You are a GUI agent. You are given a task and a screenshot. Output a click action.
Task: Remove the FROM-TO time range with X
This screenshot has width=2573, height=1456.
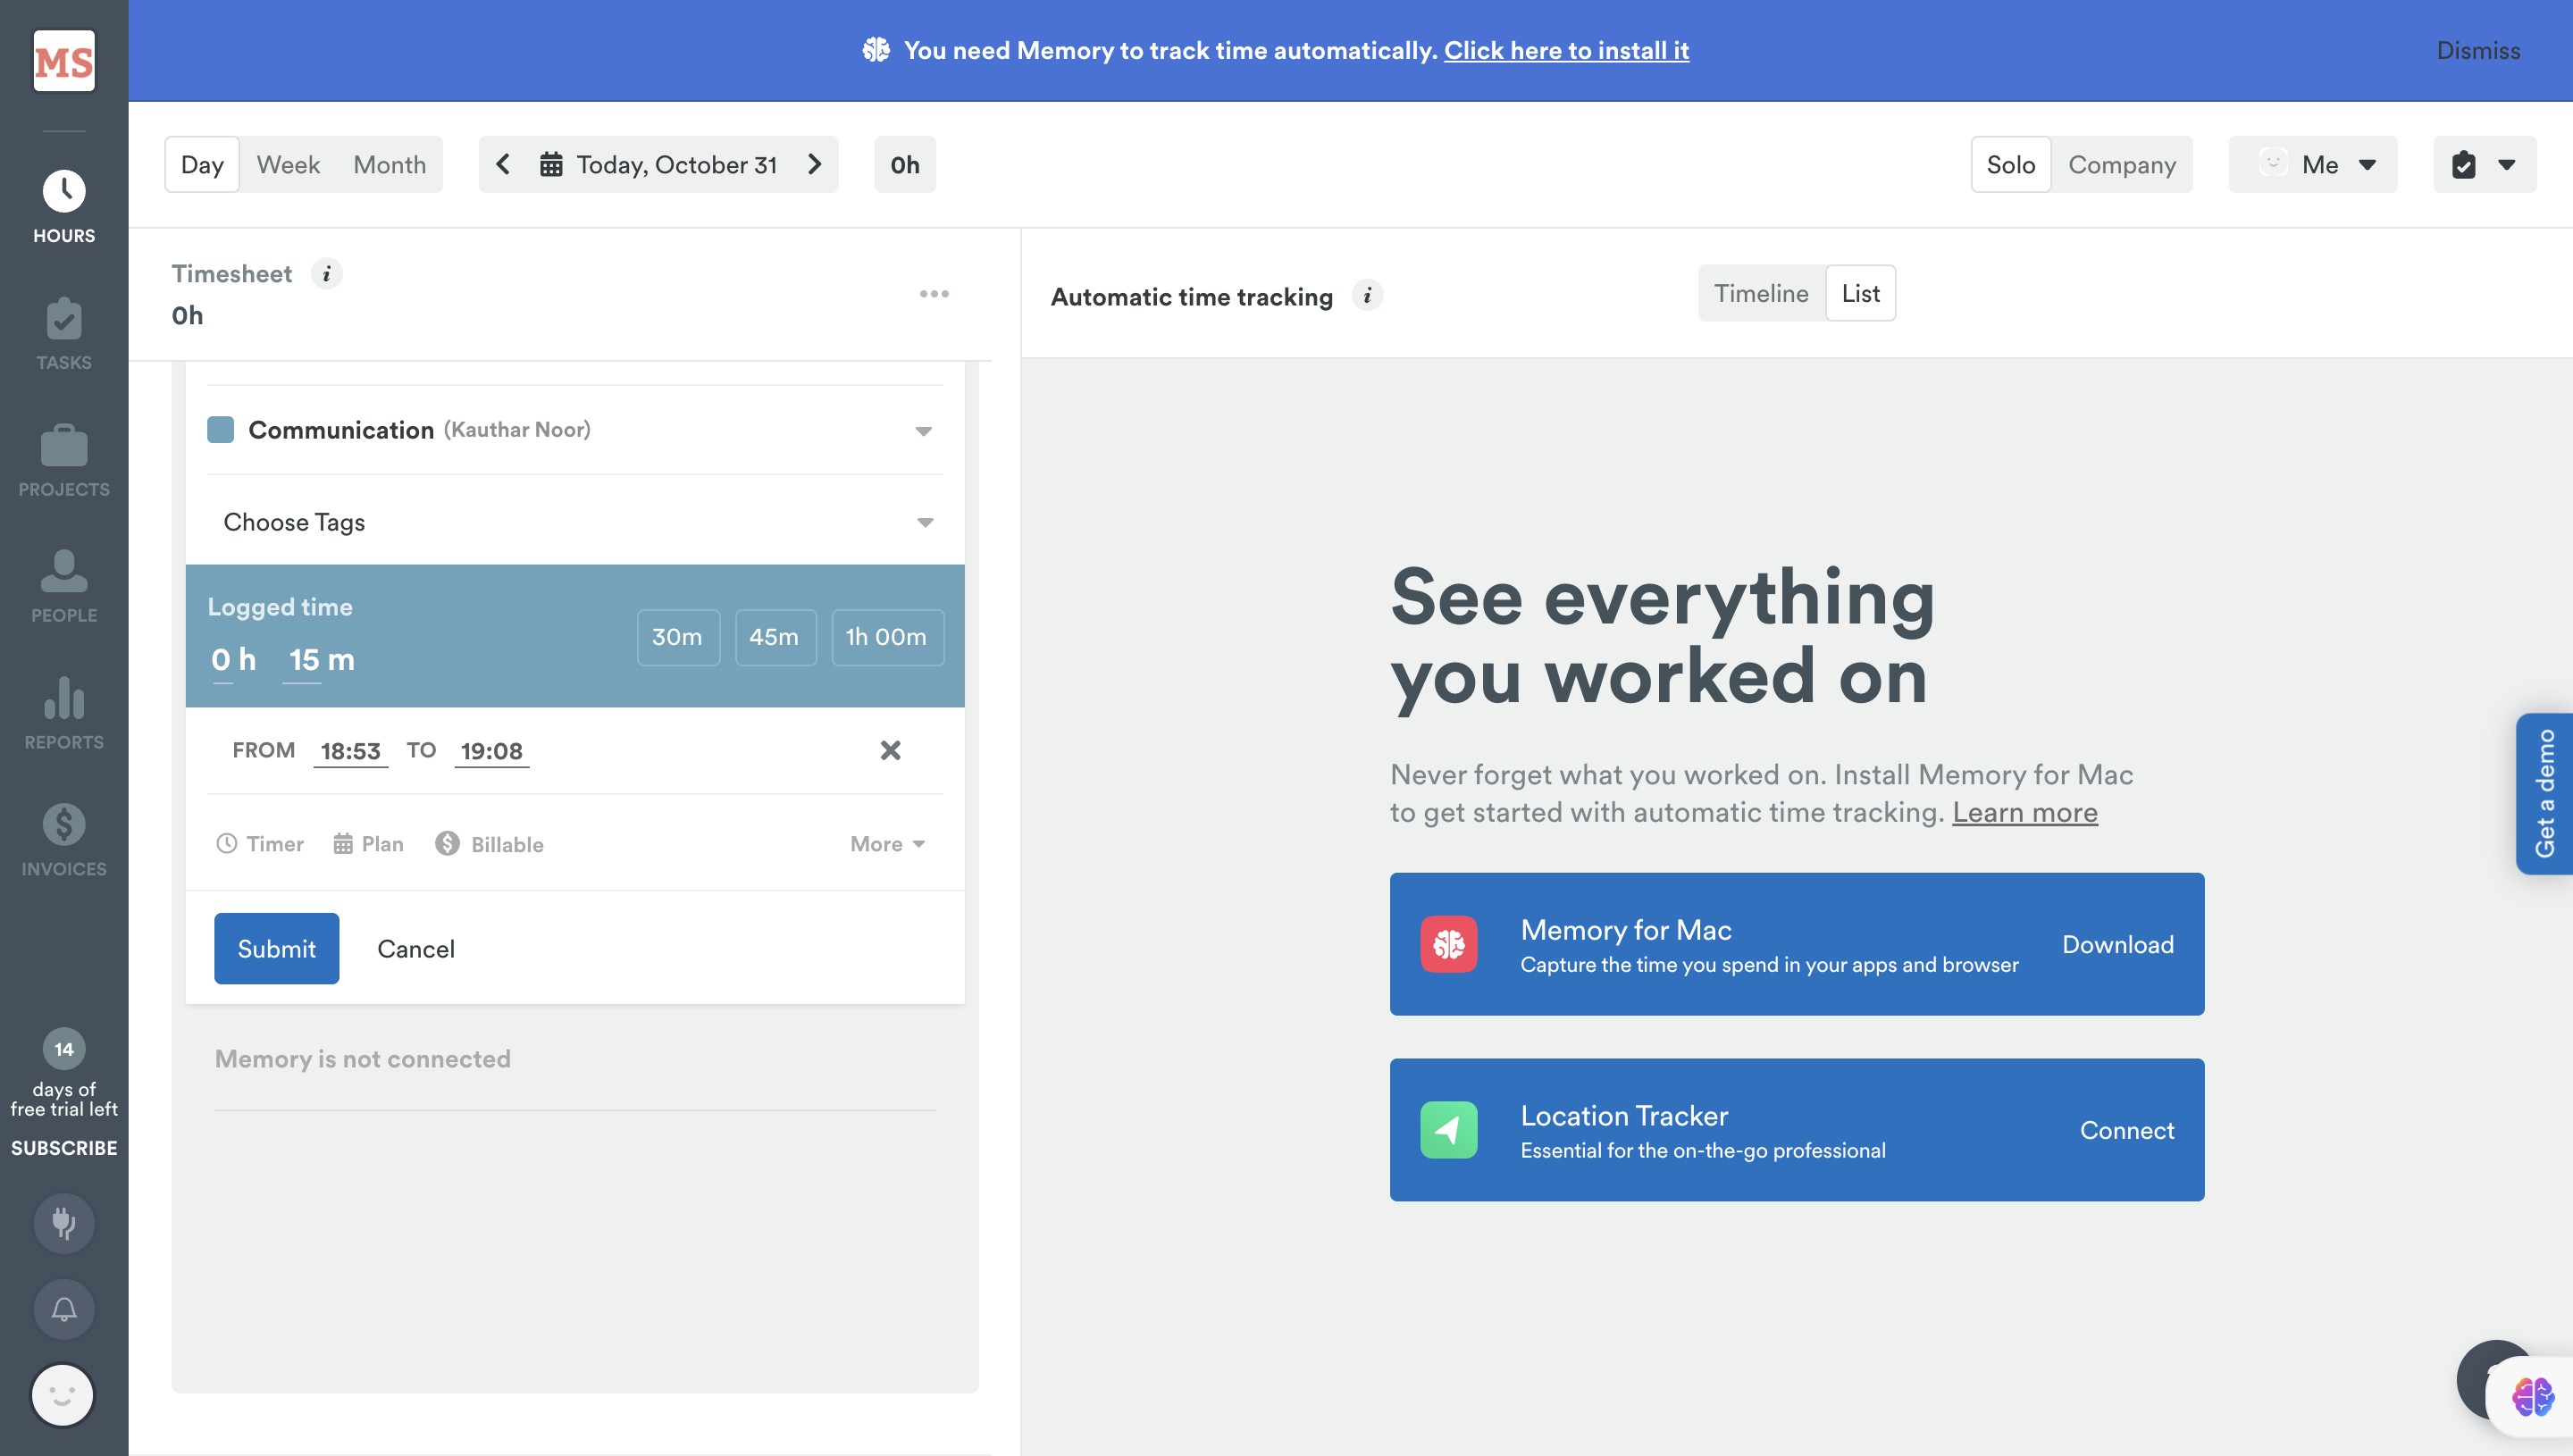pyautogui.click(x=890, y=750)
